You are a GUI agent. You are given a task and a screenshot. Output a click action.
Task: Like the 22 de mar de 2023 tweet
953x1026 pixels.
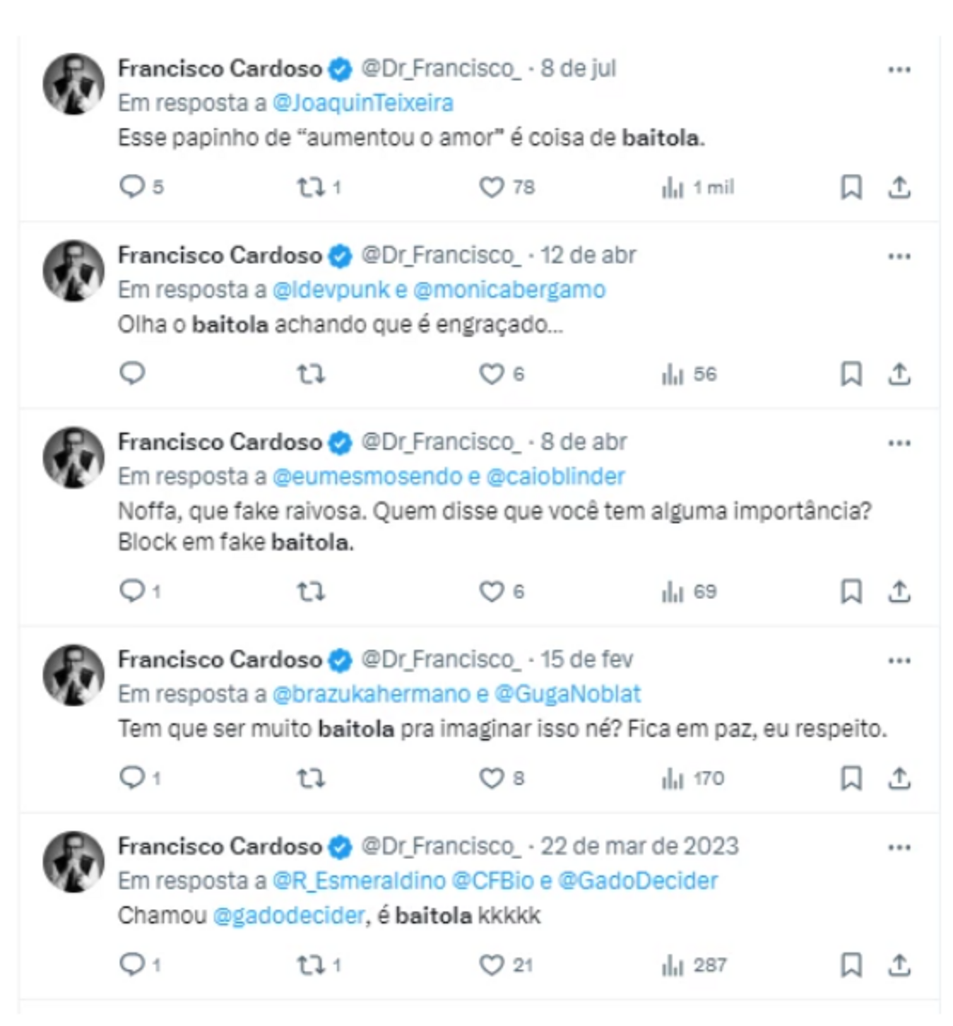[492, 965]
